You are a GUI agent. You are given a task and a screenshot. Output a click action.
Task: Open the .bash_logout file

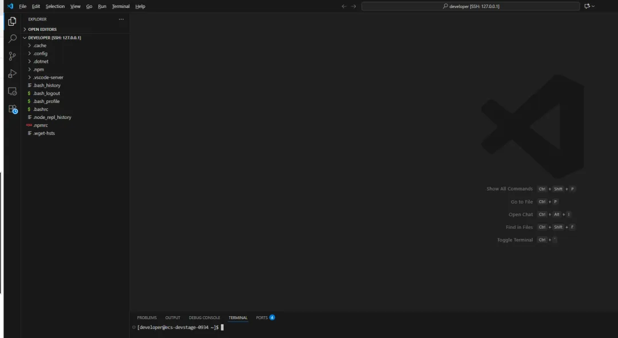(x=76, y=93)
